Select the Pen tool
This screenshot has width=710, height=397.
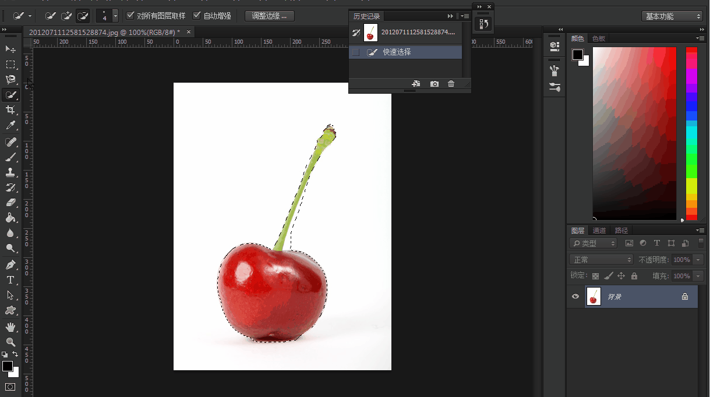[10, 264]
